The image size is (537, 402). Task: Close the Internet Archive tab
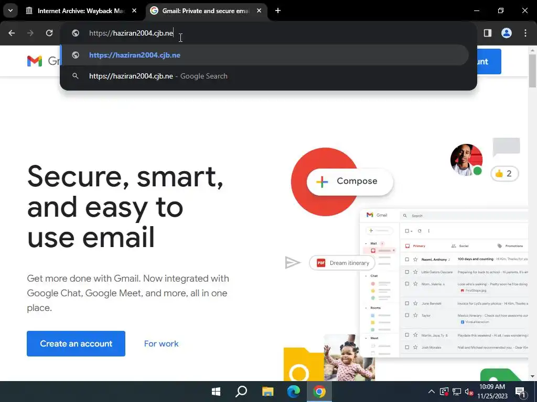(x=134, y=10)
